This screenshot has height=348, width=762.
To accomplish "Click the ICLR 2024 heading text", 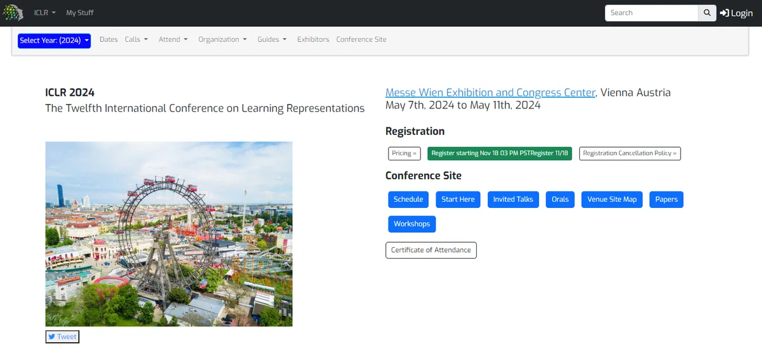I will tap(70, 93).
